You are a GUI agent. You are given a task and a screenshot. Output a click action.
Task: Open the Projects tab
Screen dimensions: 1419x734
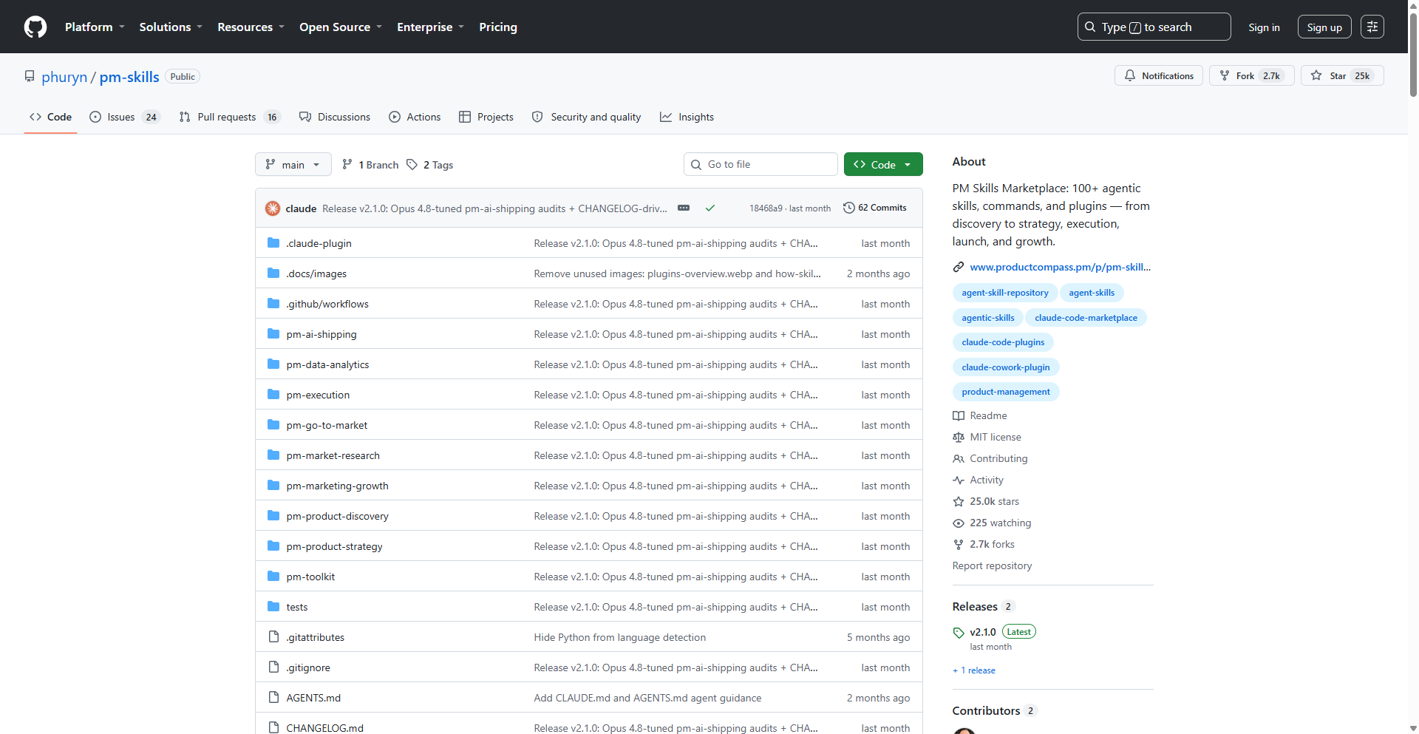click(x=486, y=117)
